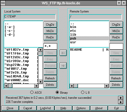Click remote file list scroll right arrow
The height and width of the screenshot is (112, 127).
[x=106, y=86]
